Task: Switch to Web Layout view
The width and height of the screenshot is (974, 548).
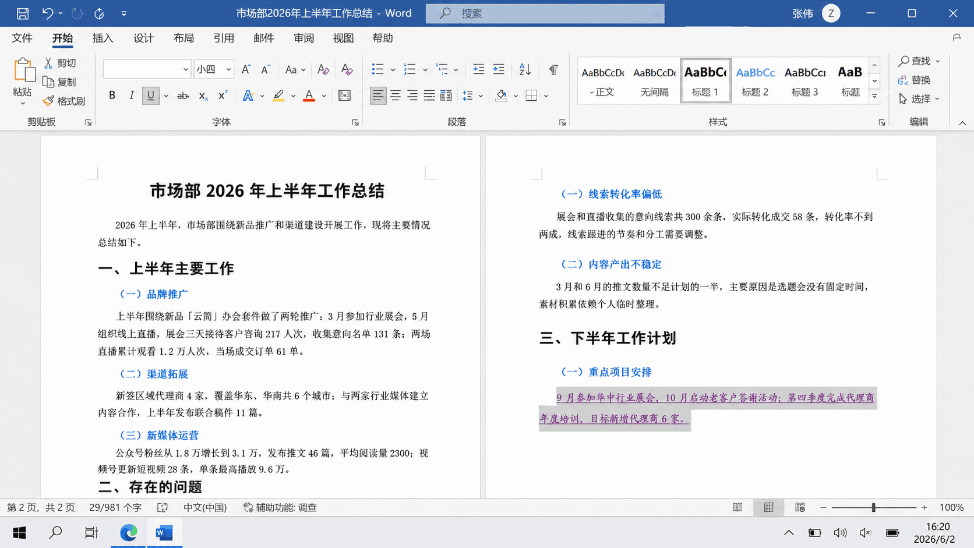Action: (x=800, y=507)
